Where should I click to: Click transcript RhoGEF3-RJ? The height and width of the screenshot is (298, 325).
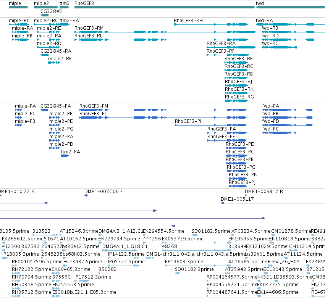(x=236, y=85)
